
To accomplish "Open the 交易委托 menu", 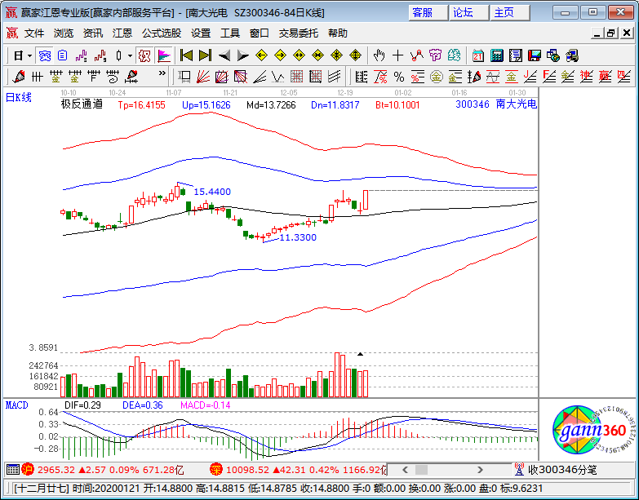I will (x=299, y=33).
